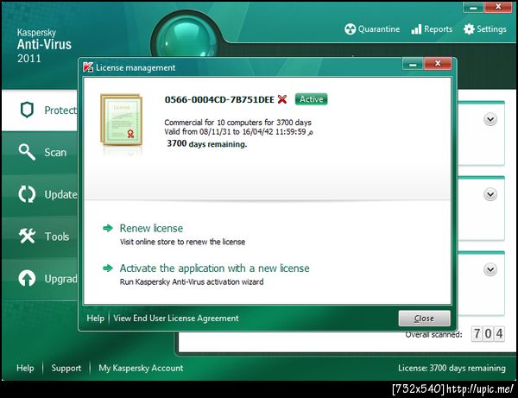The width and height of the screenshot is (518, 398).
Task: Select the Protection shield icon in sidebar
Action: point(27,110)
